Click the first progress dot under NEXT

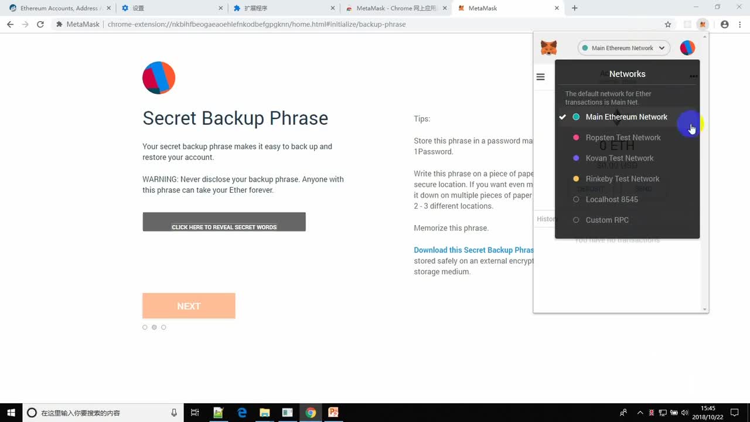coord(145,327)
